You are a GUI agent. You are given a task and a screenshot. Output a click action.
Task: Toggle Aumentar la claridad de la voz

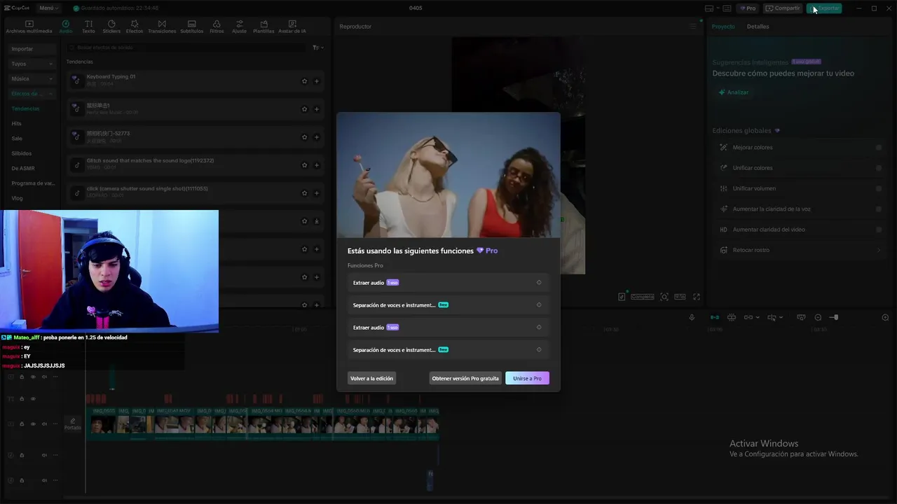(879, 209)
